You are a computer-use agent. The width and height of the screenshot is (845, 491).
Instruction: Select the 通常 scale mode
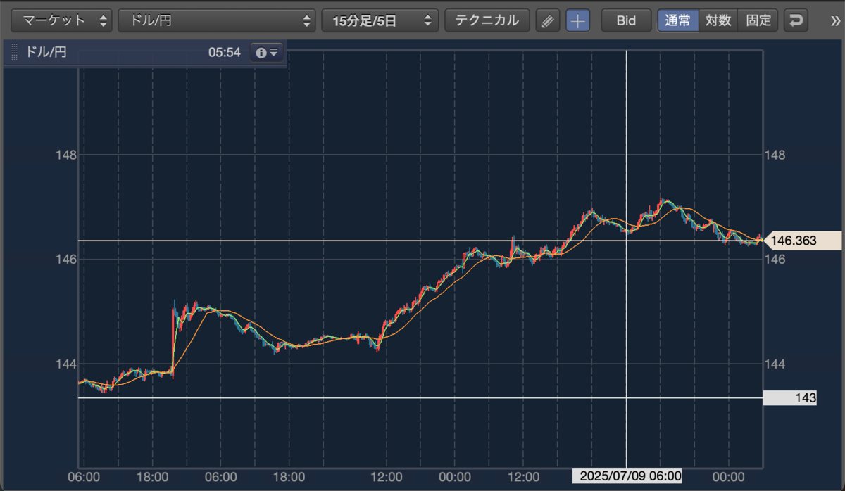click(x=678, y=20)
